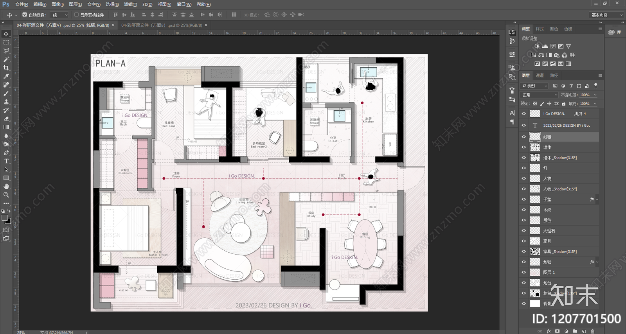Select the Rectangular Marquee tool
Screen dimensions: 626x334
coord(6,42)
